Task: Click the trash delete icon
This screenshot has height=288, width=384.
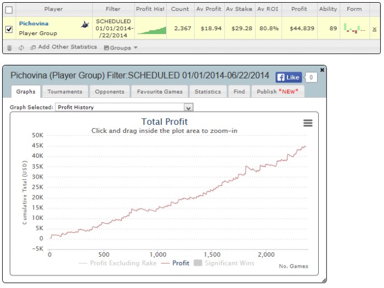Action: [x=9, y=48]
